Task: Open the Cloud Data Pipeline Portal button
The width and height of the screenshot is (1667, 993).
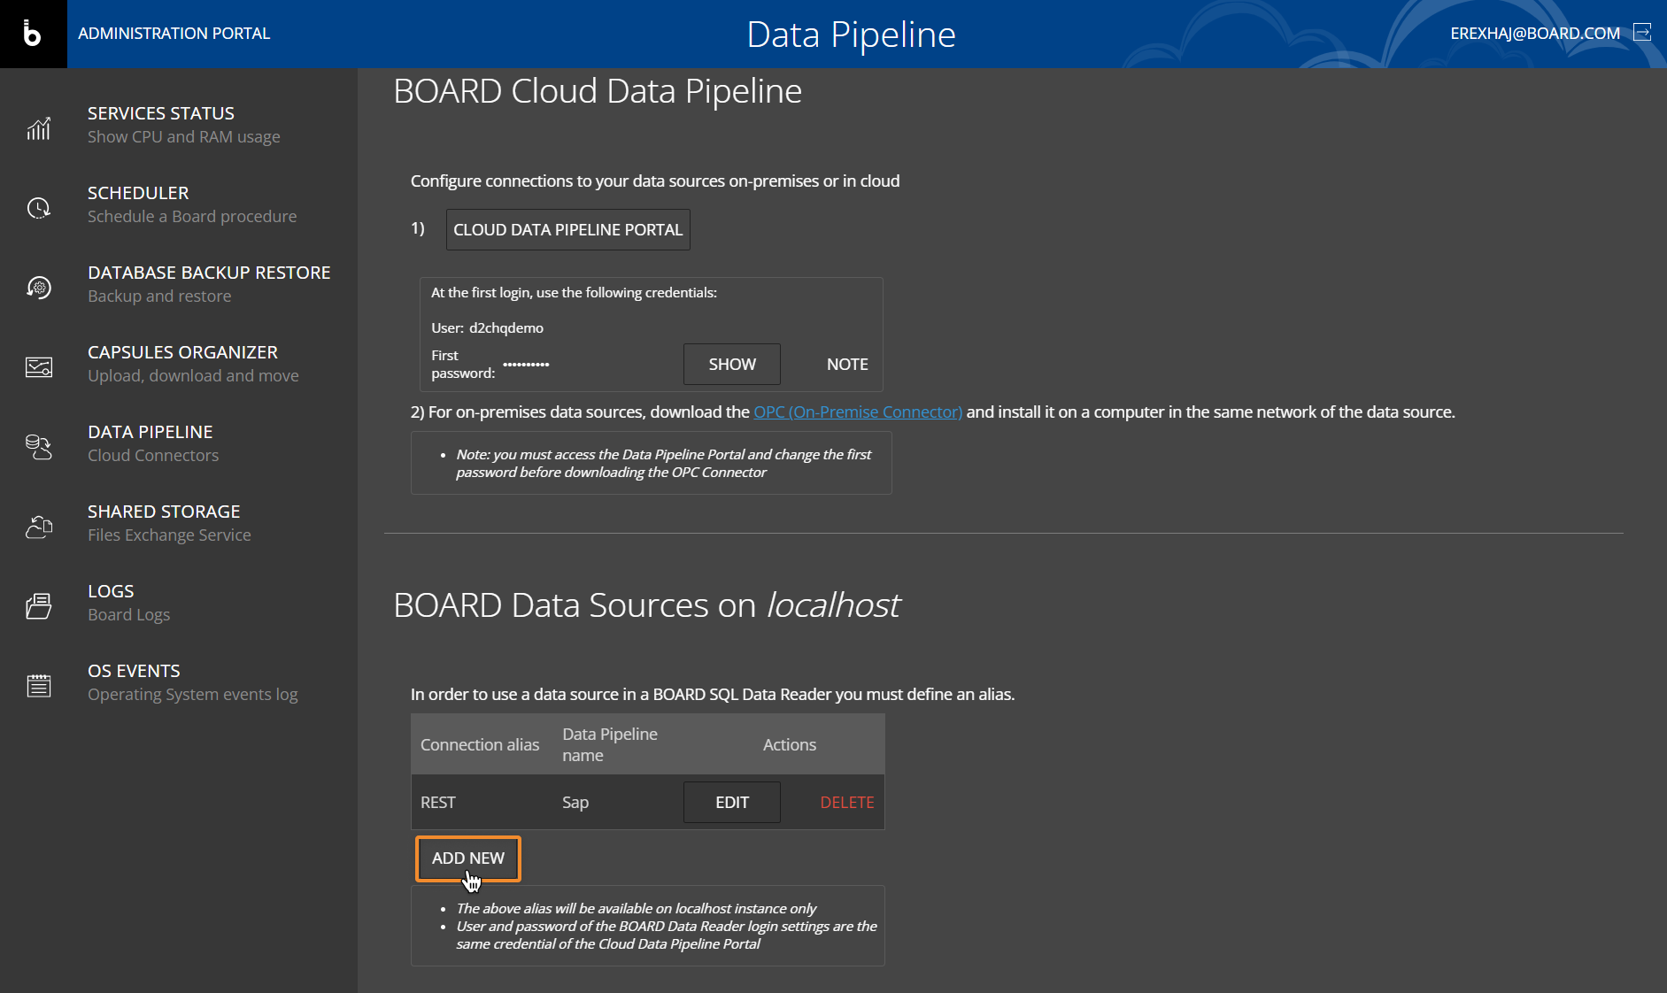Action: 568,230
